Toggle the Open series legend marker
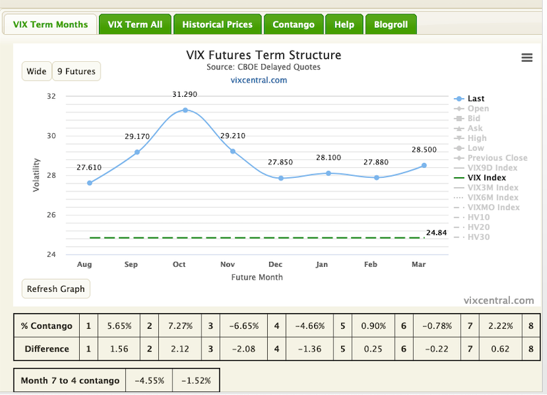This screenshot has height=395, width=547. (x=459, y=109)
